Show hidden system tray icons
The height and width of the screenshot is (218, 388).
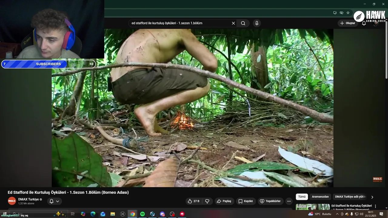click(337, 214)
